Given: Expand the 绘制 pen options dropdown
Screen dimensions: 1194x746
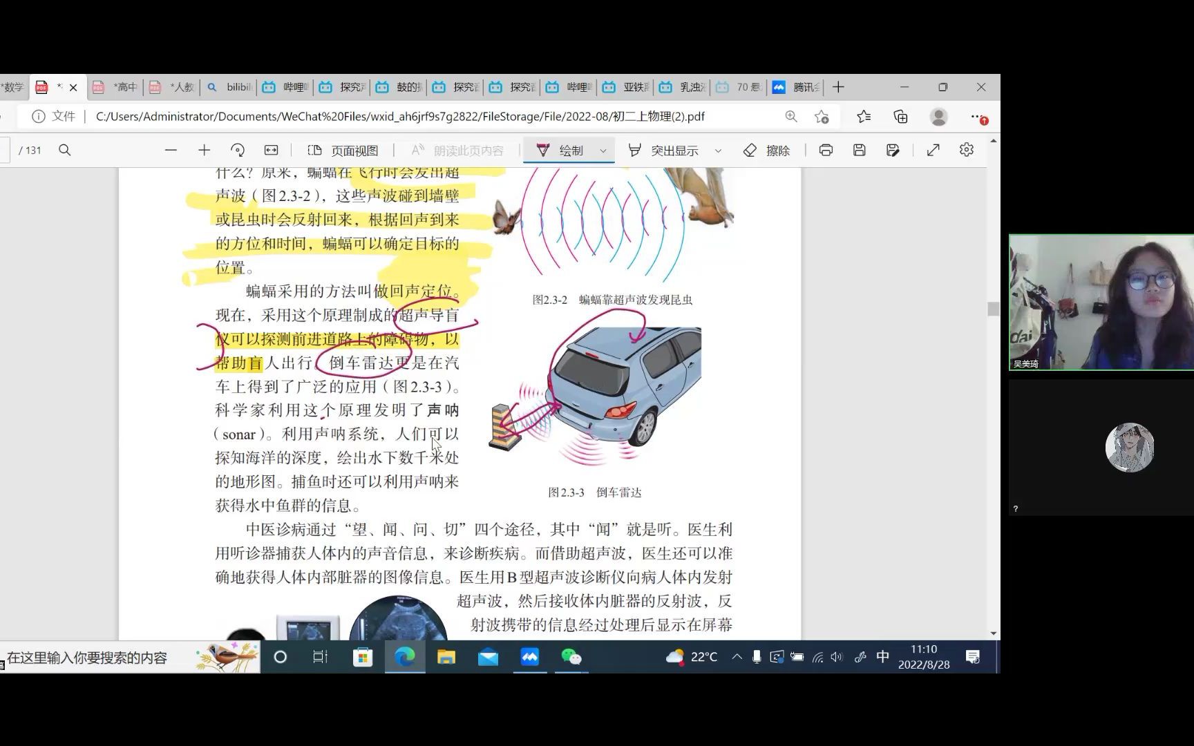Looking at the screenshot, I should pyautogui.click(x=603, y=150).
